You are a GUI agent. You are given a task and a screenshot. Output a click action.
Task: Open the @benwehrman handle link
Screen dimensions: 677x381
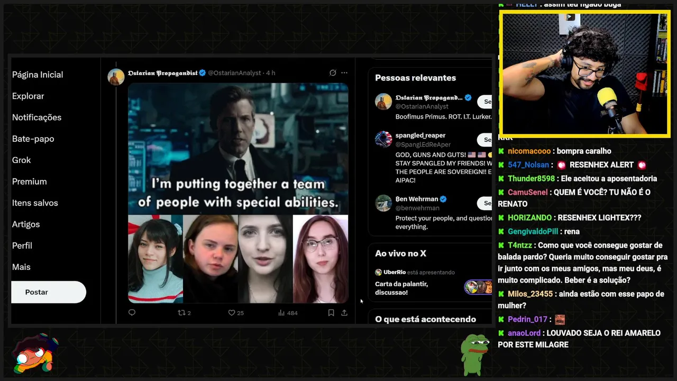417,208
